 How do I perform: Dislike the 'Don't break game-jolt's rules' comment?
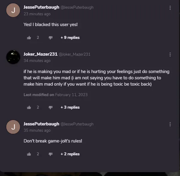(x=51, y=154)
